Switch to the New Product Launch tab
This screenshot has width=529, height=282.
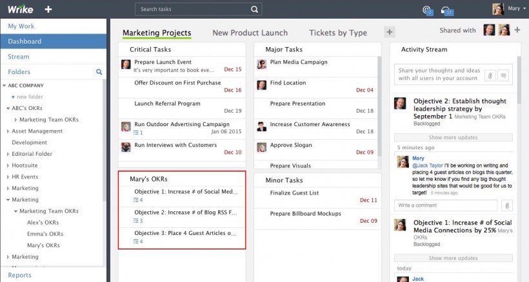(250, 33)
